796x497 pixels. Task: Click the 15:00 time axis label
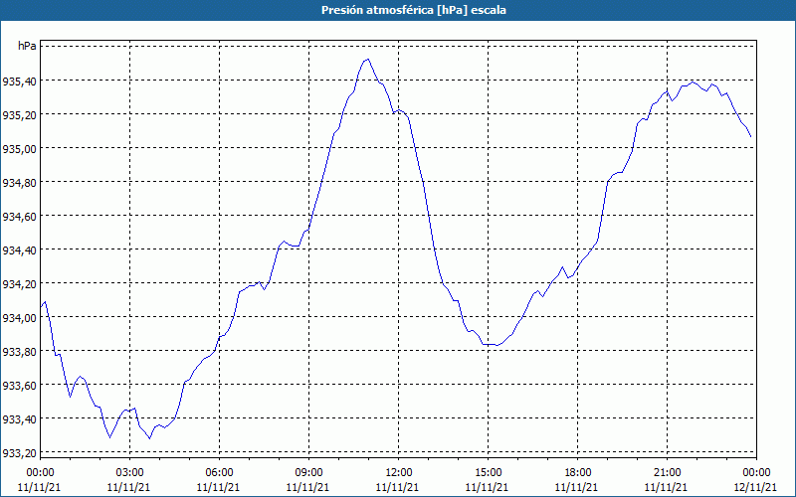[488, 473]
